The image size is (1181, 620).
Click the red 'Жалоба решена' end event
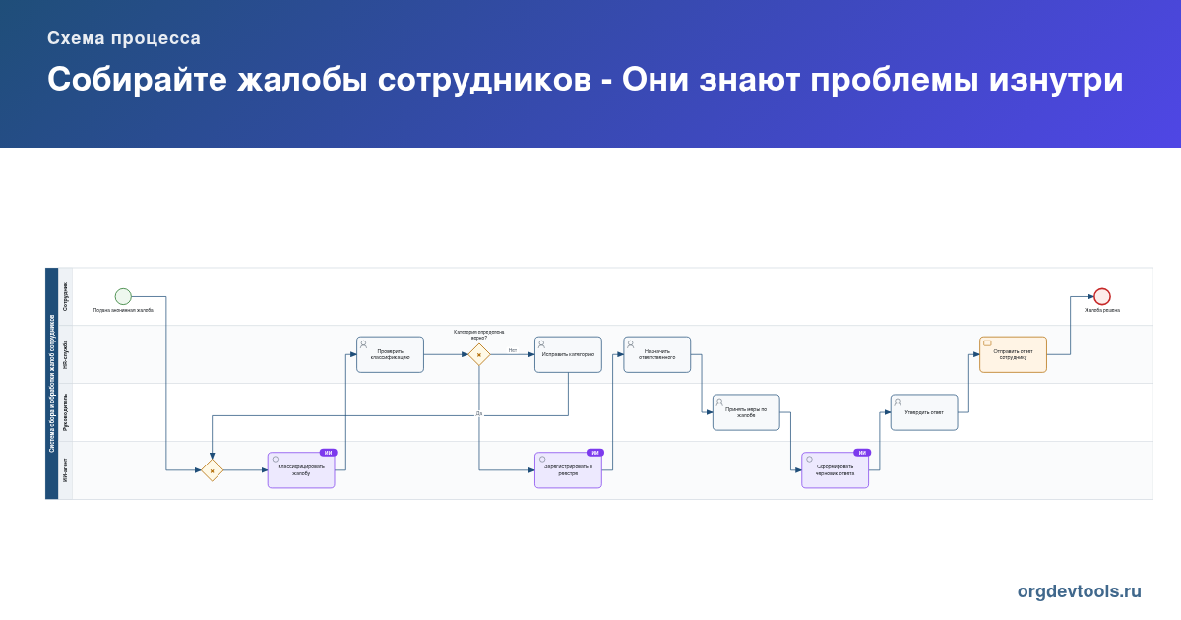tap(1102, 296)
